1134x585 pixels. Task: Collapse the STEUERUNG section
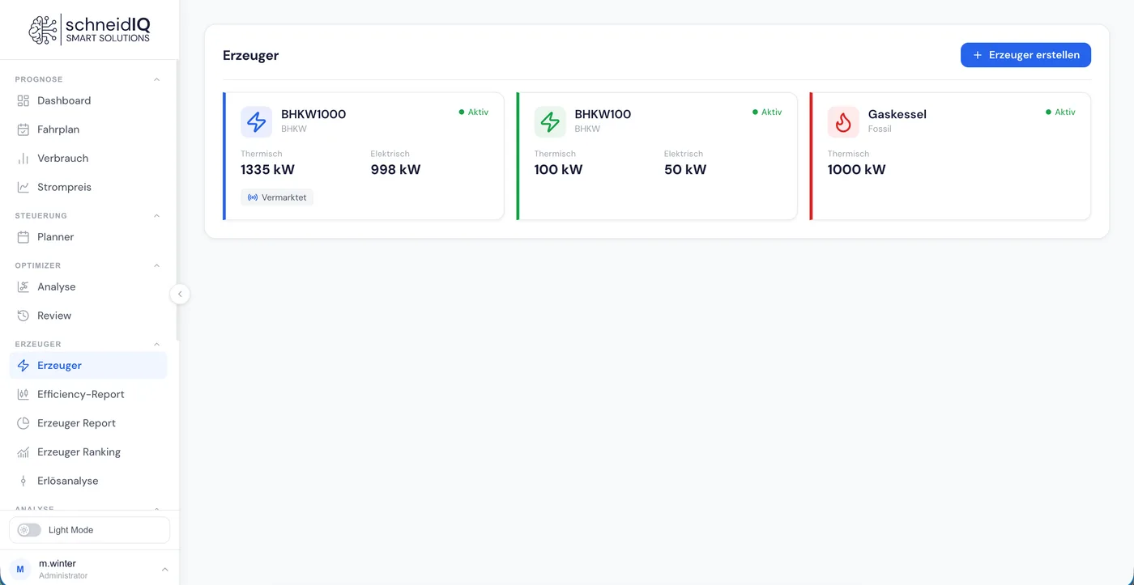157,216
